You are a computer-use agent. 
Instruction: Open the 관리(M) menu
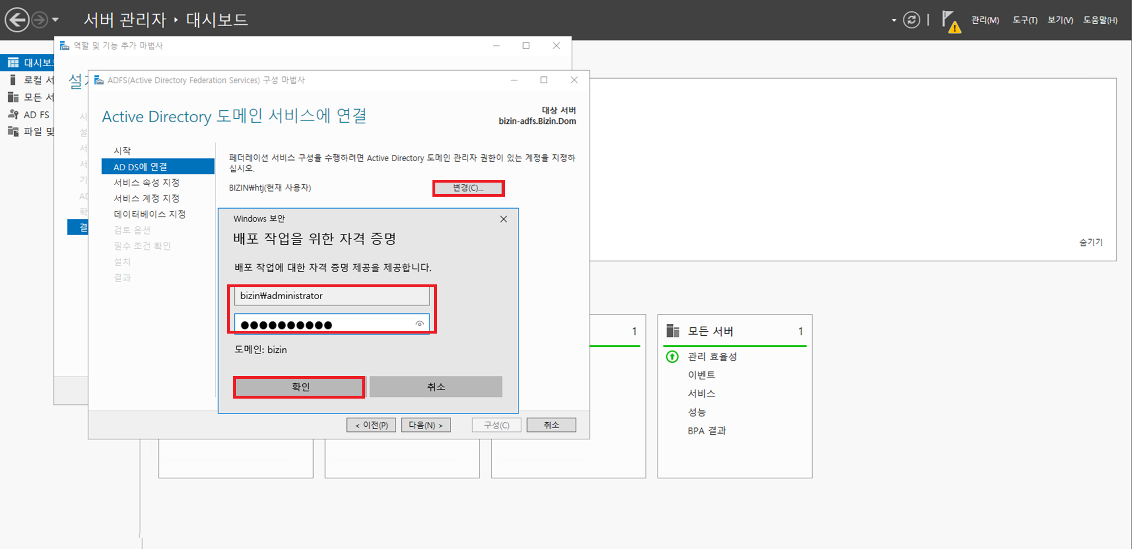(x=985, y=20)
